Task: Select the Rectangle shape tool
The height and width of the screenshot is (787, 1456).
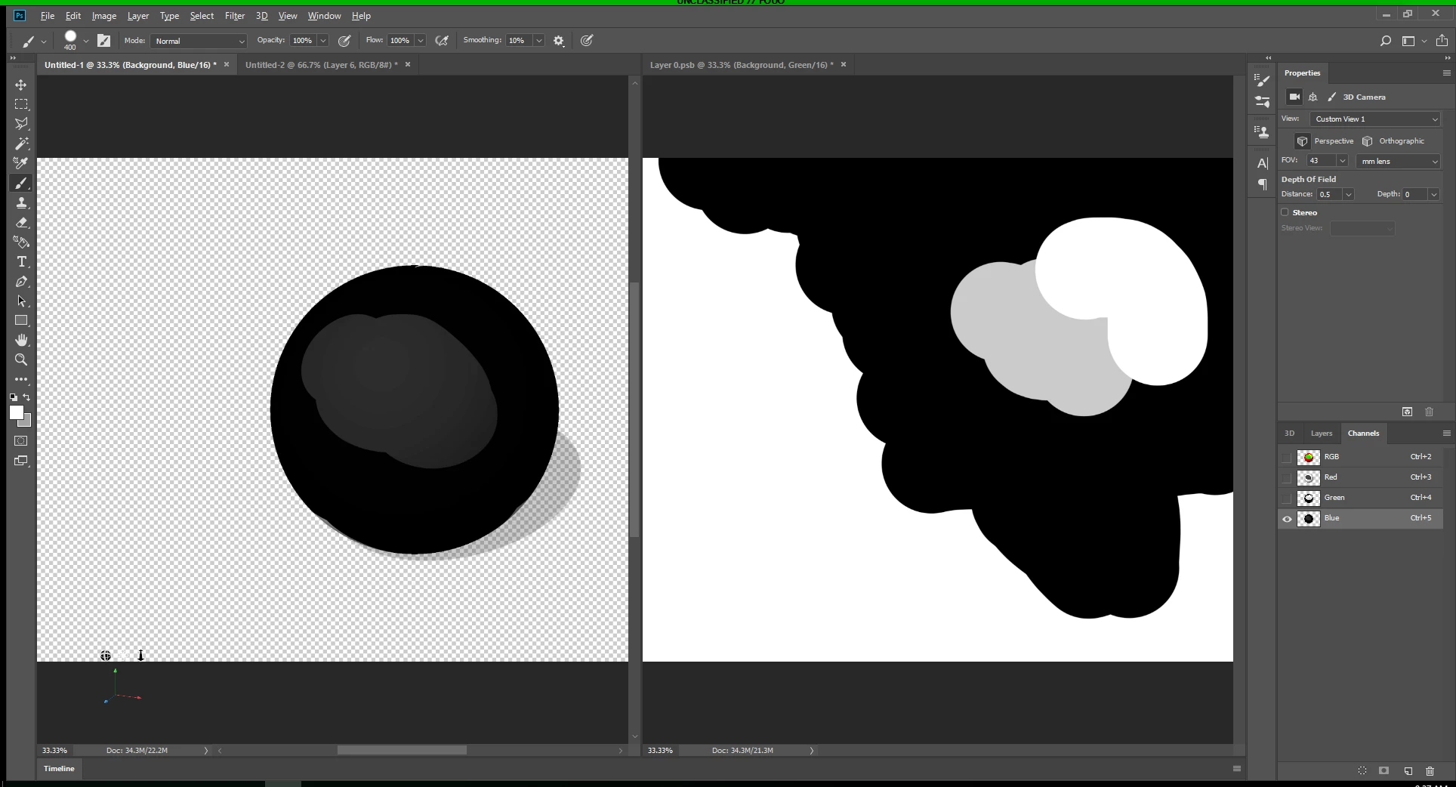Action: point(21,320)
